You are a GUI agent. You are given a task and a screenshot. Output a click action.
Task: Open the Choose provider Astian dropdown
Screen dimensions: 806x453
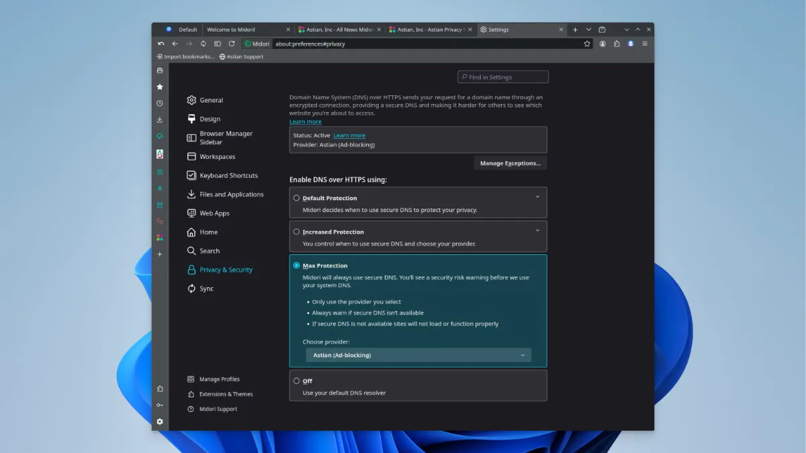[418, 355]
